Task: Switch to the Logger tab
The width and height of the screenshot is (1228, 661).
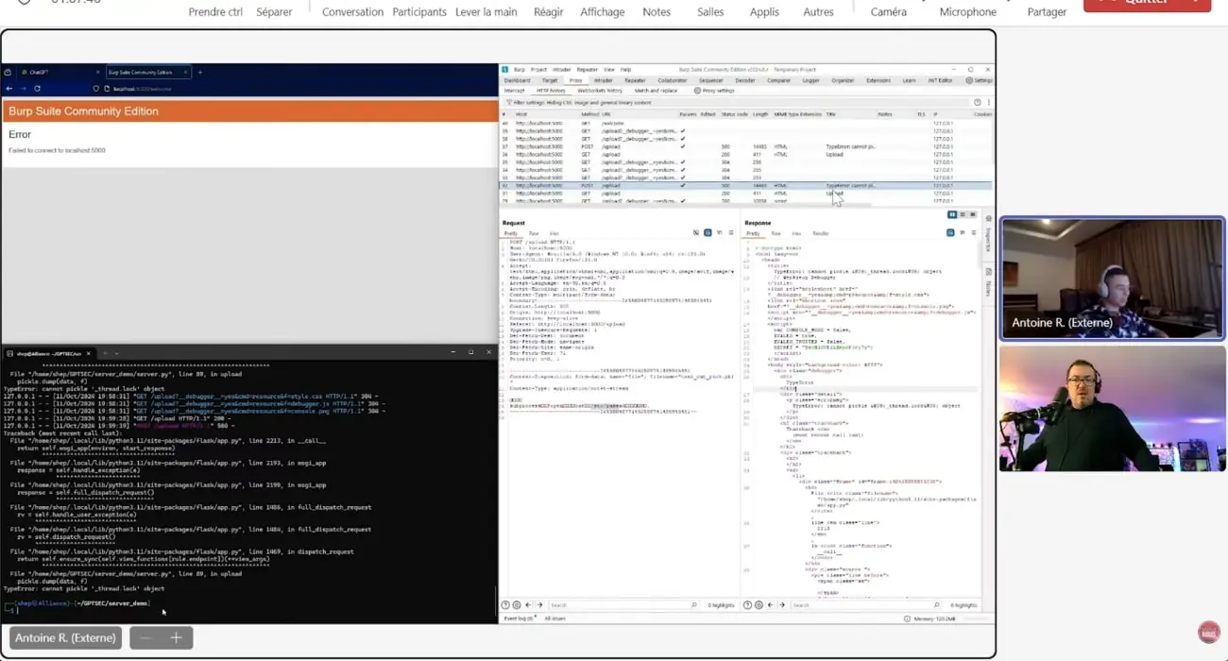Action: click(811, 80)
